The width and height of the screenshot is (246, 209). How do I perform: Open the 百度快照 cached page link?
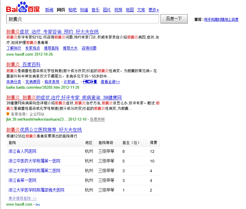coord(97,119)
